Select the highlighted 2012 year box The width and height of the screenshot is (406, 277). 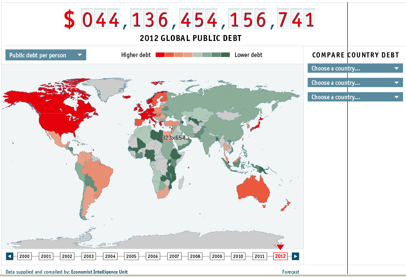pos(281,256)
